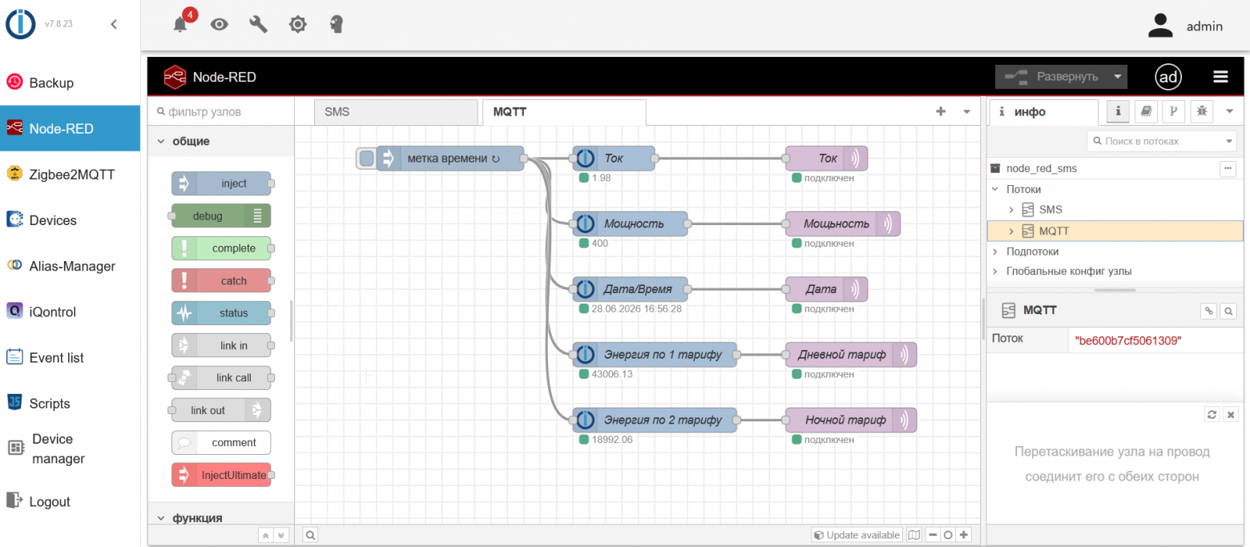Select the MQTT flow tab
1250x547 pixels.
point(564,112)
